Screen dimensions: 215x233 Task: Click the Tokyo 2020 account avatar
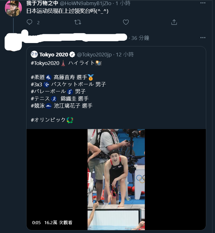pos(34,54)
